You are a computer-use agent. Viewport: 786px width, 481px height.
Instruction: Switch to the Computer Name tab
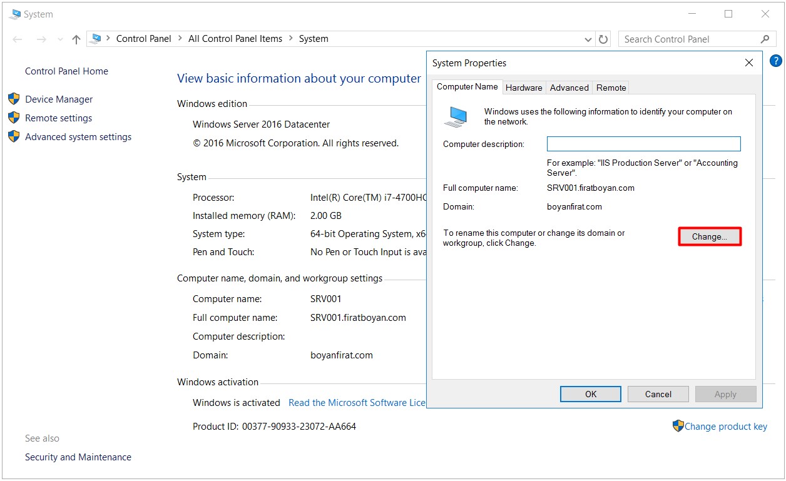pos(467,87)
